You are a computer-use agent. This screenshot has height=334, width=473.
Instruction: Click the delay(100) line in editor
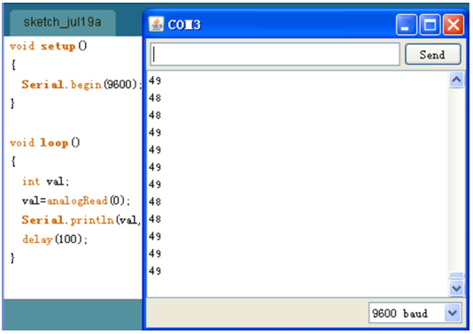55,239
